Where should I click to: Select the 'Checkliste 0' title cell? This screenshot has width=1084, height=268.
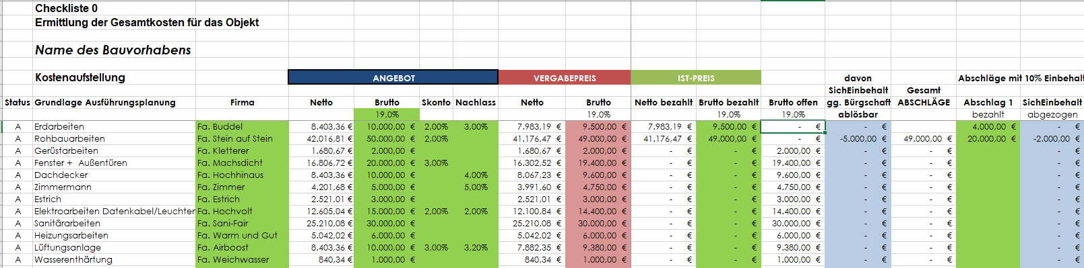[x=67, y=8]
